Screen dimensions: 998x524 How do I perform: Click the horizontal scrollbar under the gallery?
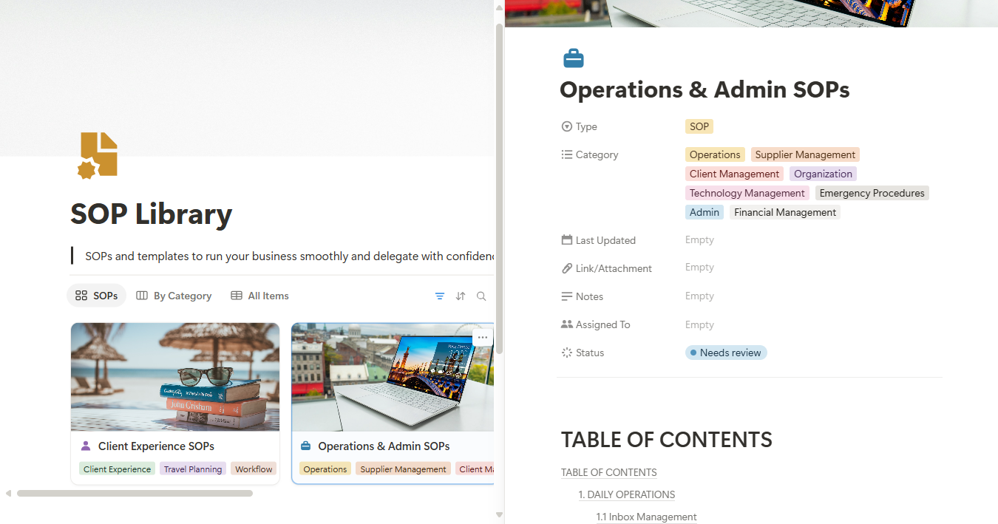[x=135, y=493]
